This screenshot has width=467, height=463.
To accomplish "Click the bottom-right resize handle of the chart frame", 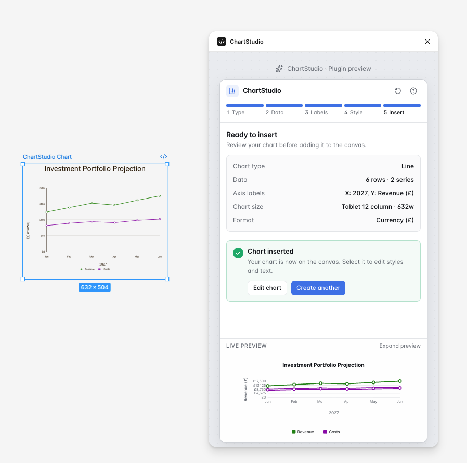I will click(167, 279).
